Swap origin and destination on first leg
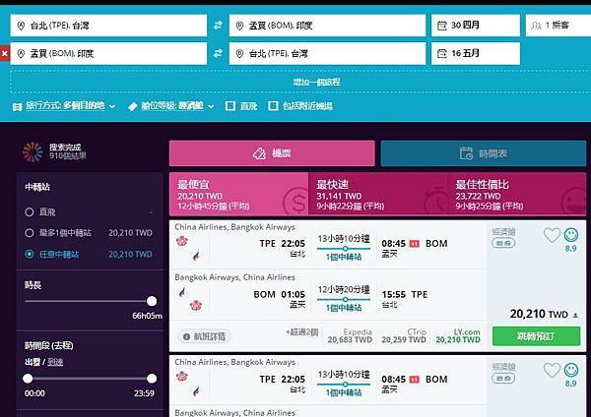The image size is (591, 417). pos(218,26)
